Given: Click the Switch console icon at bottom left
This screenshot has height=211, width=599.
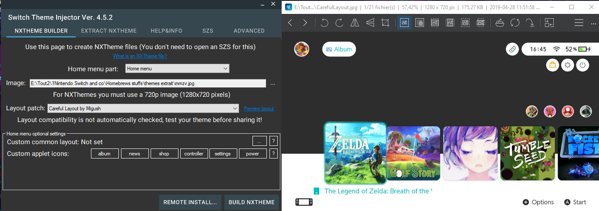Looking at the screenshot, I should click(304, 202).
